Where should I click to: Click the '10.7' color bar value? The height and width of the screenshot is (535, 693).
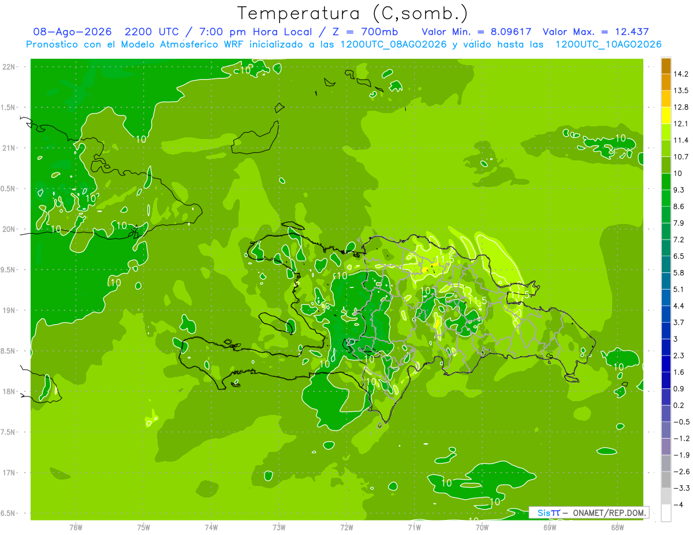pyautogui.click(x=681, y=157)
